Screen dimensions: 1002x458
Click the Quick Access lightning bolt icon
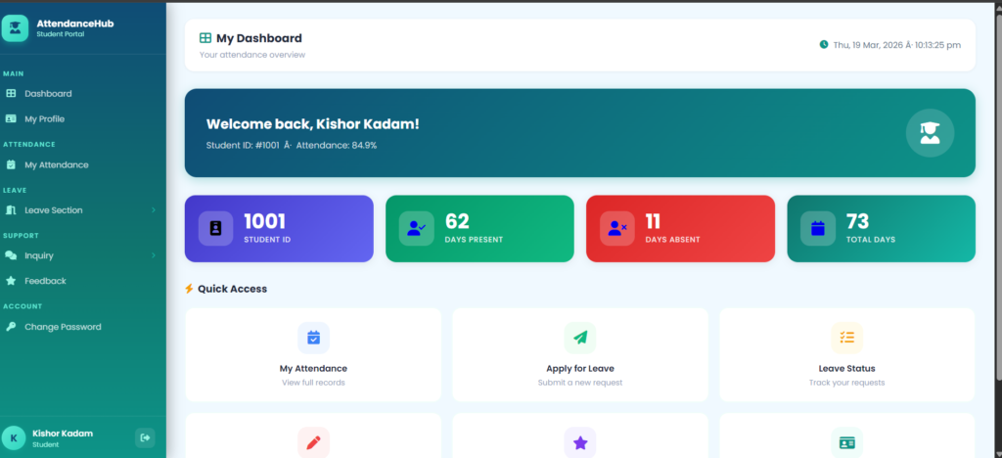click(189, 289)
